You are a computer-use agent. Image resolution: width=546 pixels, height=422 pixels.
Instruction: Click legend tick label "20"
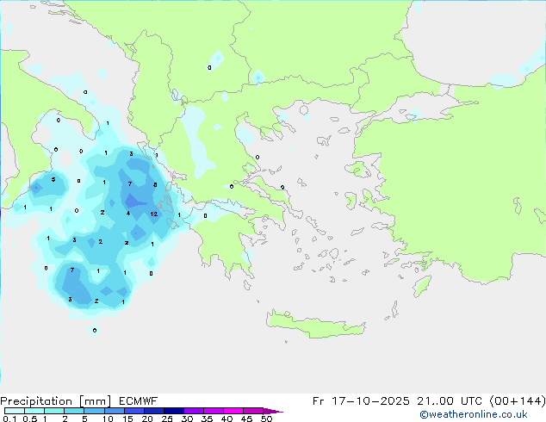pos(147,419)
